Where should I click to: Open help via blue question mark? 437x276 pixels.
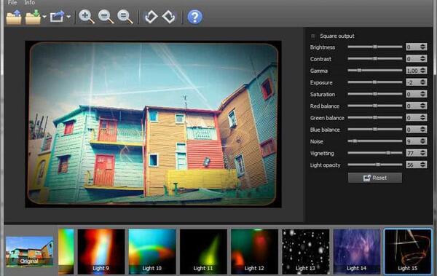(194, 17)
